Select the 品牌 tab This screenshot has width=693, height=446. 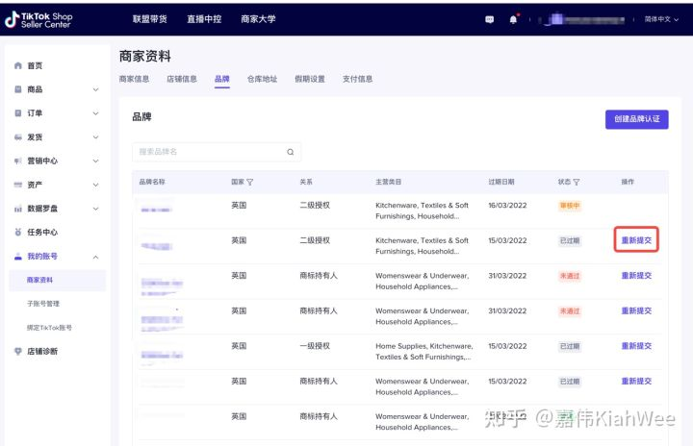[222, 79]
